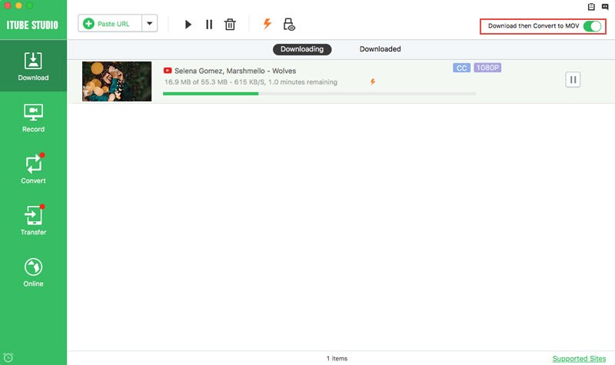Select the Selena Gomez Wolves title
The image size is (615, 365).
[x=235, y=71]
